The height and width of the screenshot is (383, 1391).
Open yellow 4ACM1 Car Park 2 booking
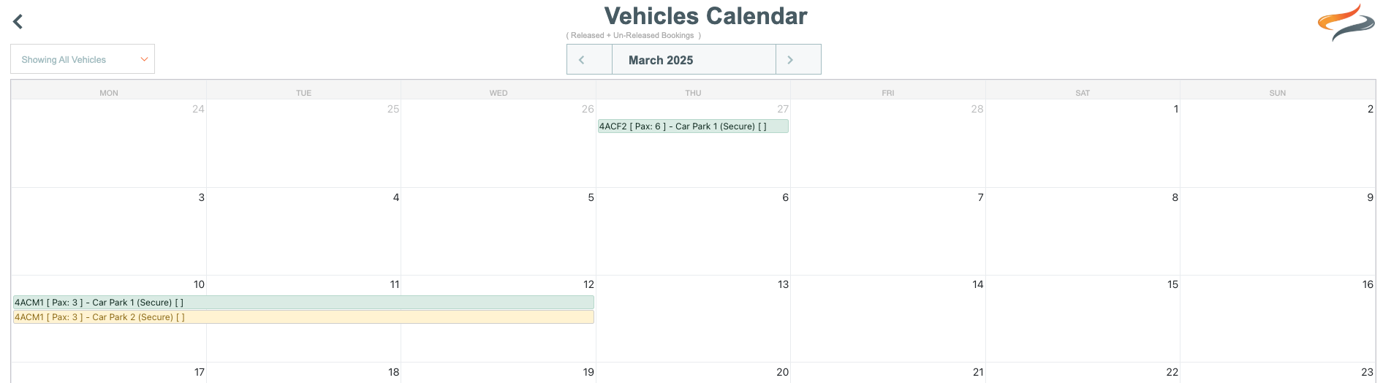point(303,317)
